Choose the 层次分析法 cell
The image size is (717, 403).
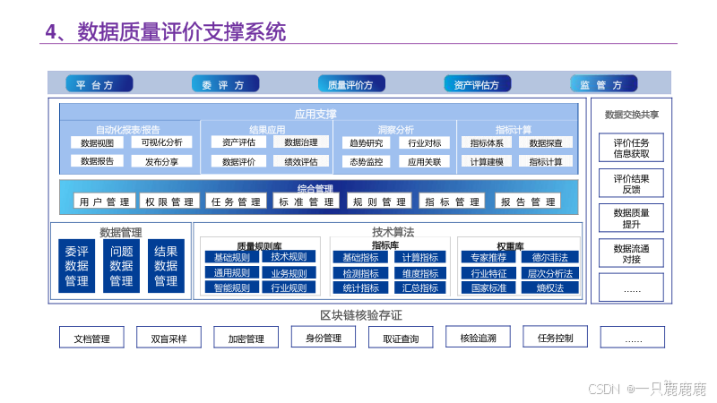point(549,273)
